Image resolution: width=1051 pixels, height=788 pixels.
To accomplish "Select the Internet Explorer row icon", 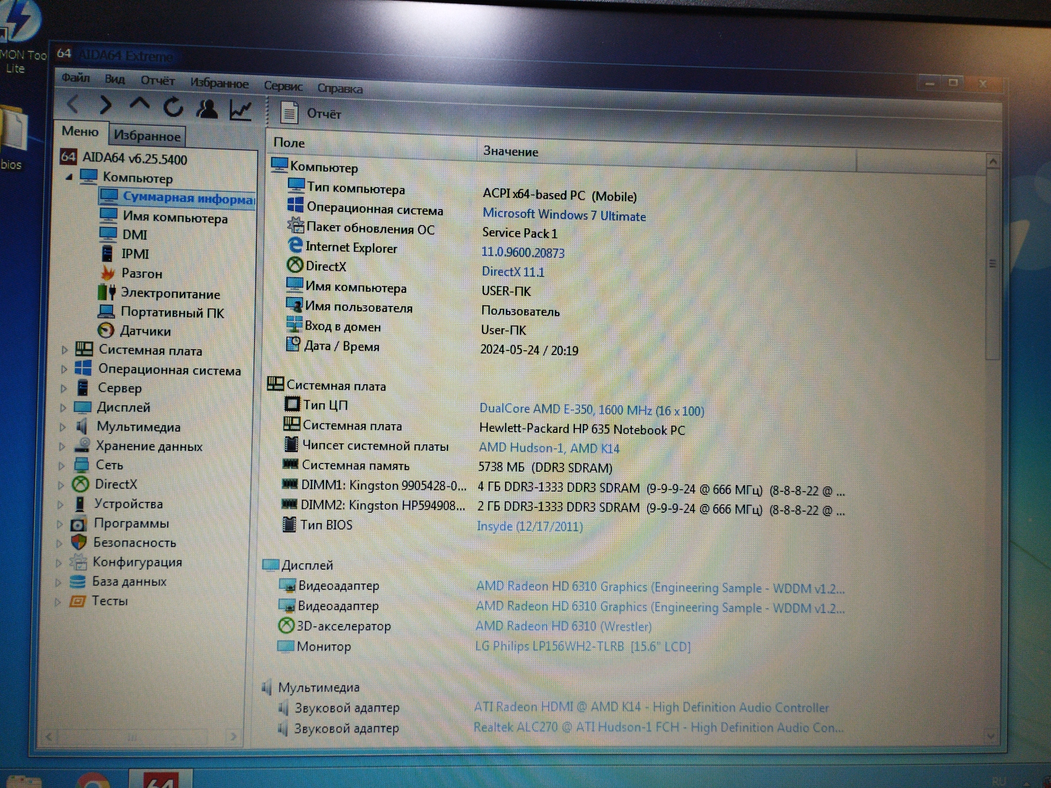I will [x=294, y=245].
